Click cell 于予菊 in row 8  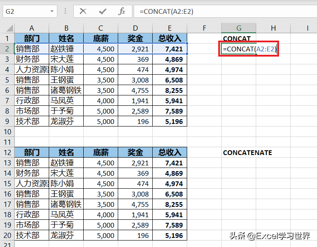click(66, 111)
